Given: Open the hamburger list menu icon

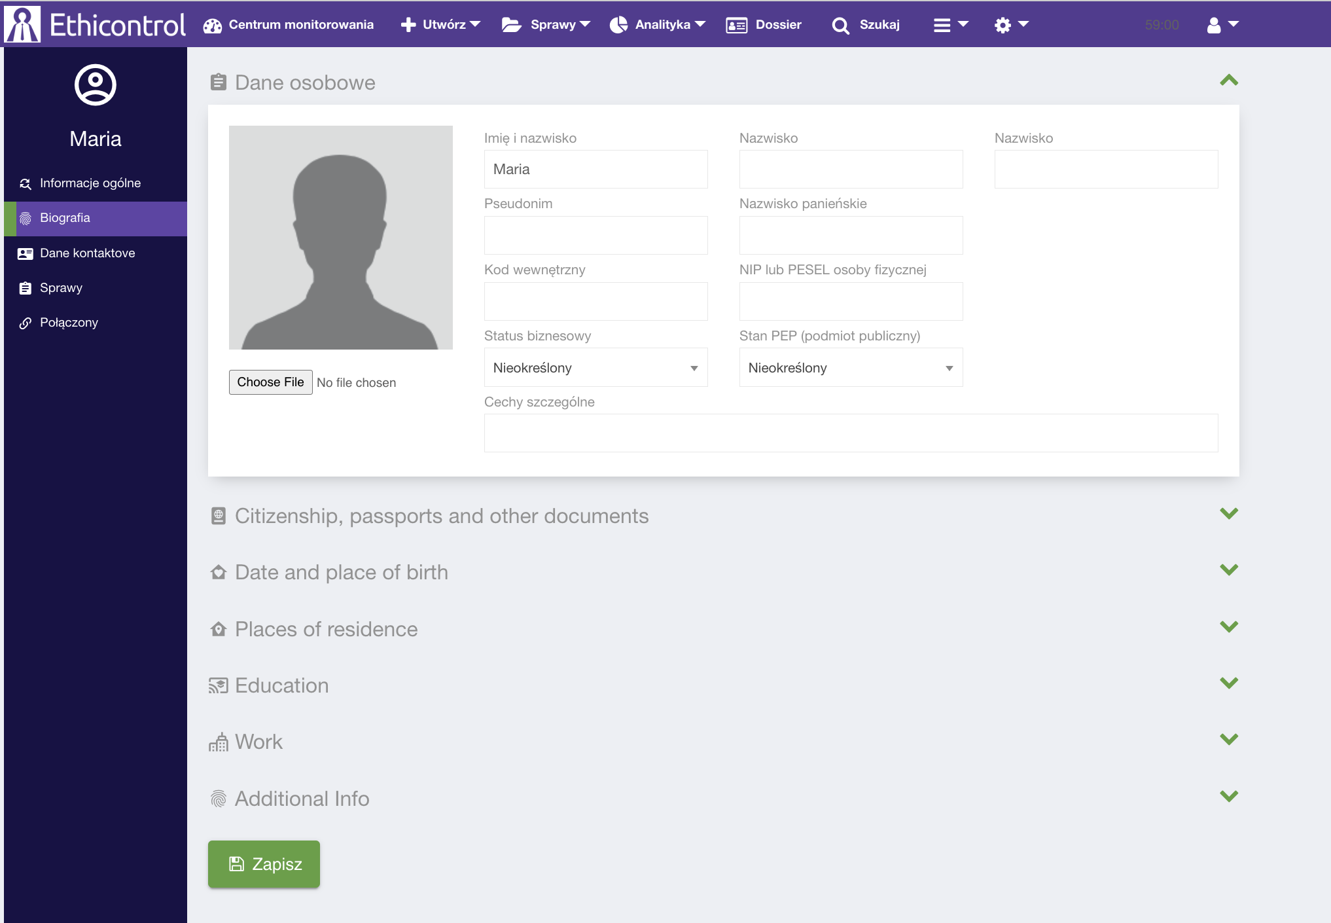Looking at the screenshot, I should pos(942,25).
